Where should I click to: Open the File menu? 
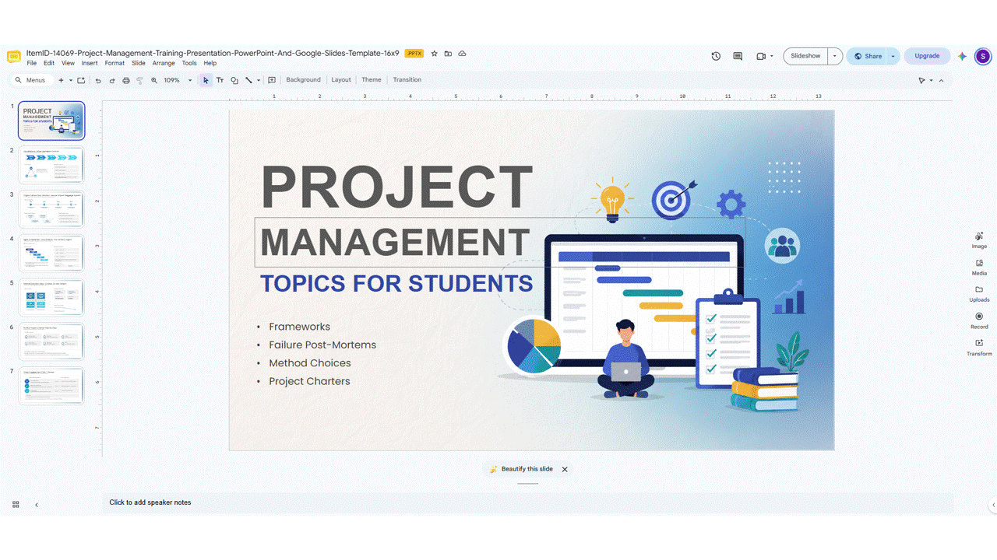tap(31, 63)
